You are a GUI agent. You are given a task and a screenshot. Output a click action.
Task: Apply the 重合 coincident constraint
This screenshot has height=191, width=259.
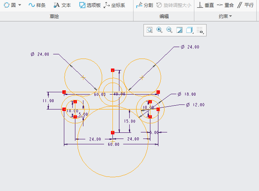click(x=225, y=5)
